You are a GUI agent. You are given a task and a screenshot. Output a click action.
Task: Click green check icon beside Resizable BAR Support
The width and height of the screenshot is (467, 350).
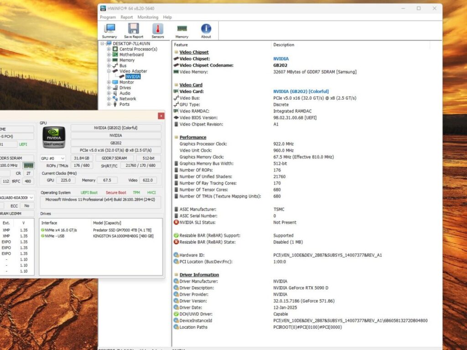tap(176, 236)
